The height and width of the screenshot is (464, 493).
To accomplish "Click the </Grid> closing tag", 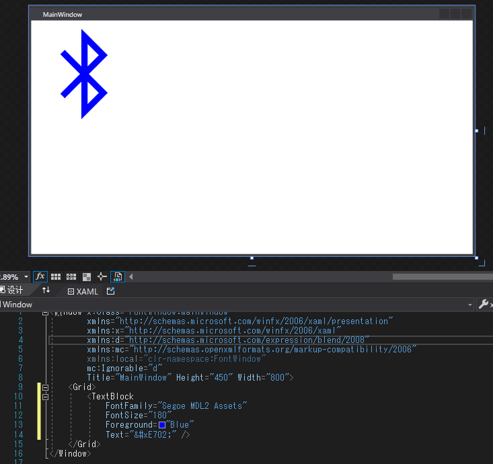I will pos(85,444).
